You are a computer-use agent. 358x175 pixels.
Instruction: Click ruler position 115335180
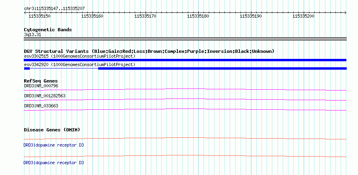[x=198, y=16]
